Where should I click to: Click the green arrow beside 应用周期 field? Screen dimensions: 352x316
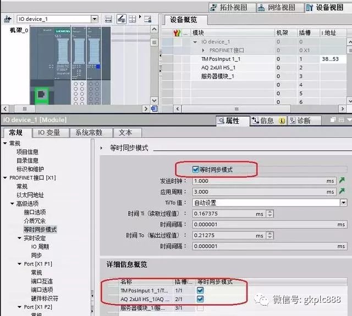pyautogui.click(x=342, y=191)
